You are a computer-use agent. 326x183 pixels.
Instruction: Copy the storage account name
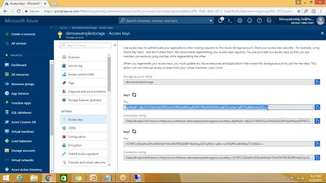[317, 82]
